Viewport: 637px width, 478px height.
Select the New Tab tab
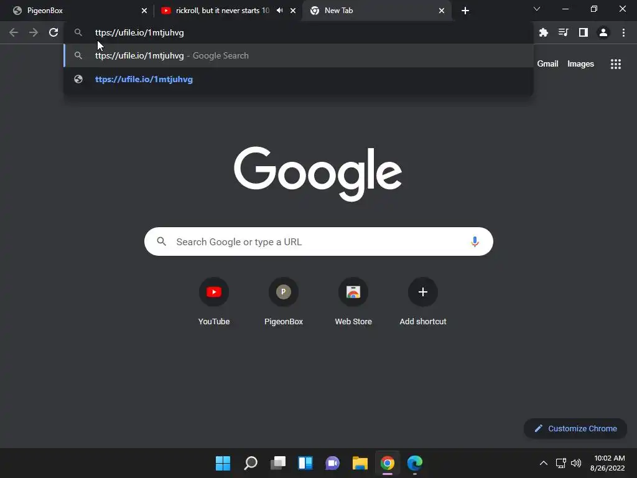tap(377, 11)
